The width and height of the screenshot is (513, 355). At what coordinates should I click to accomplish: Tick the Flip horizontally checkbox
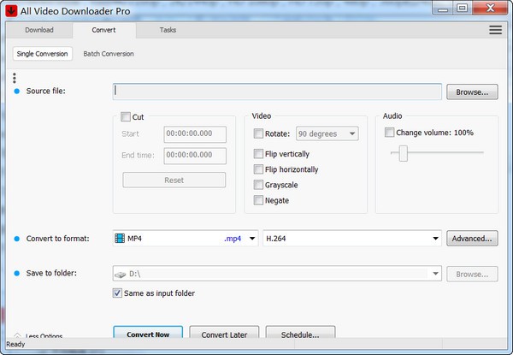click(x=258, y=169)
